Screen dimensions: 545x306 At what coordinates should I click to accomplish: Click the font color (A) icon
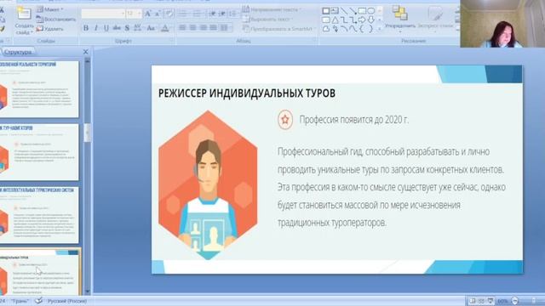164,28
